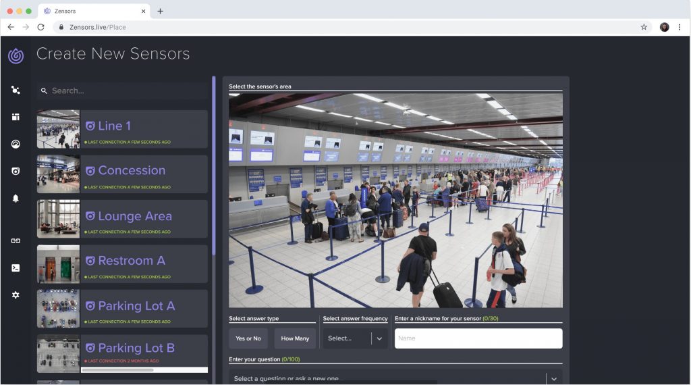Open the network nodes sidebar icon
Viewport: 691px width, 385px height.
(x=16, y=91)
